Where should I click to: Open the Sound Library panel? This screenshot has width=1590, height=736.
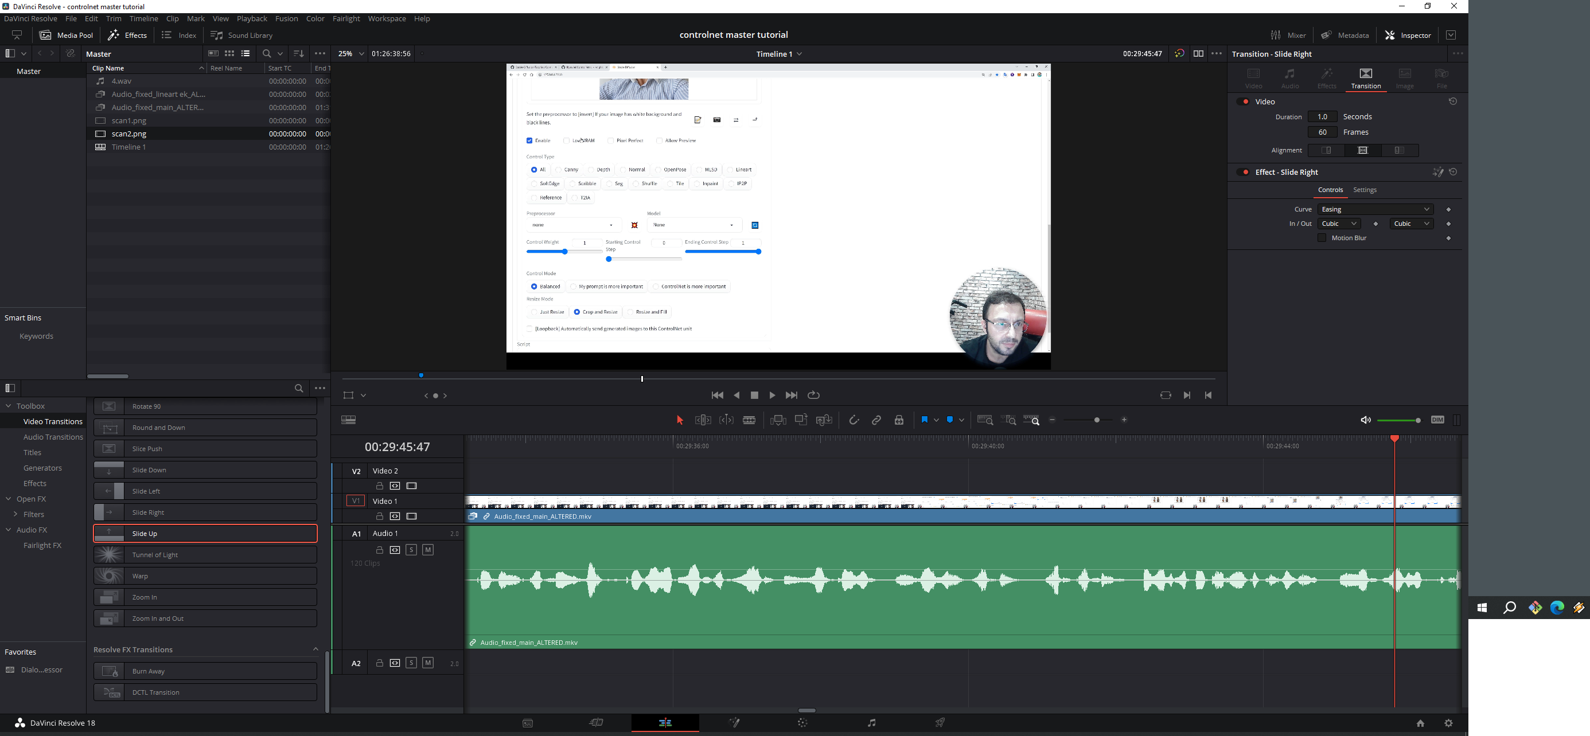(x=242, y=35)
